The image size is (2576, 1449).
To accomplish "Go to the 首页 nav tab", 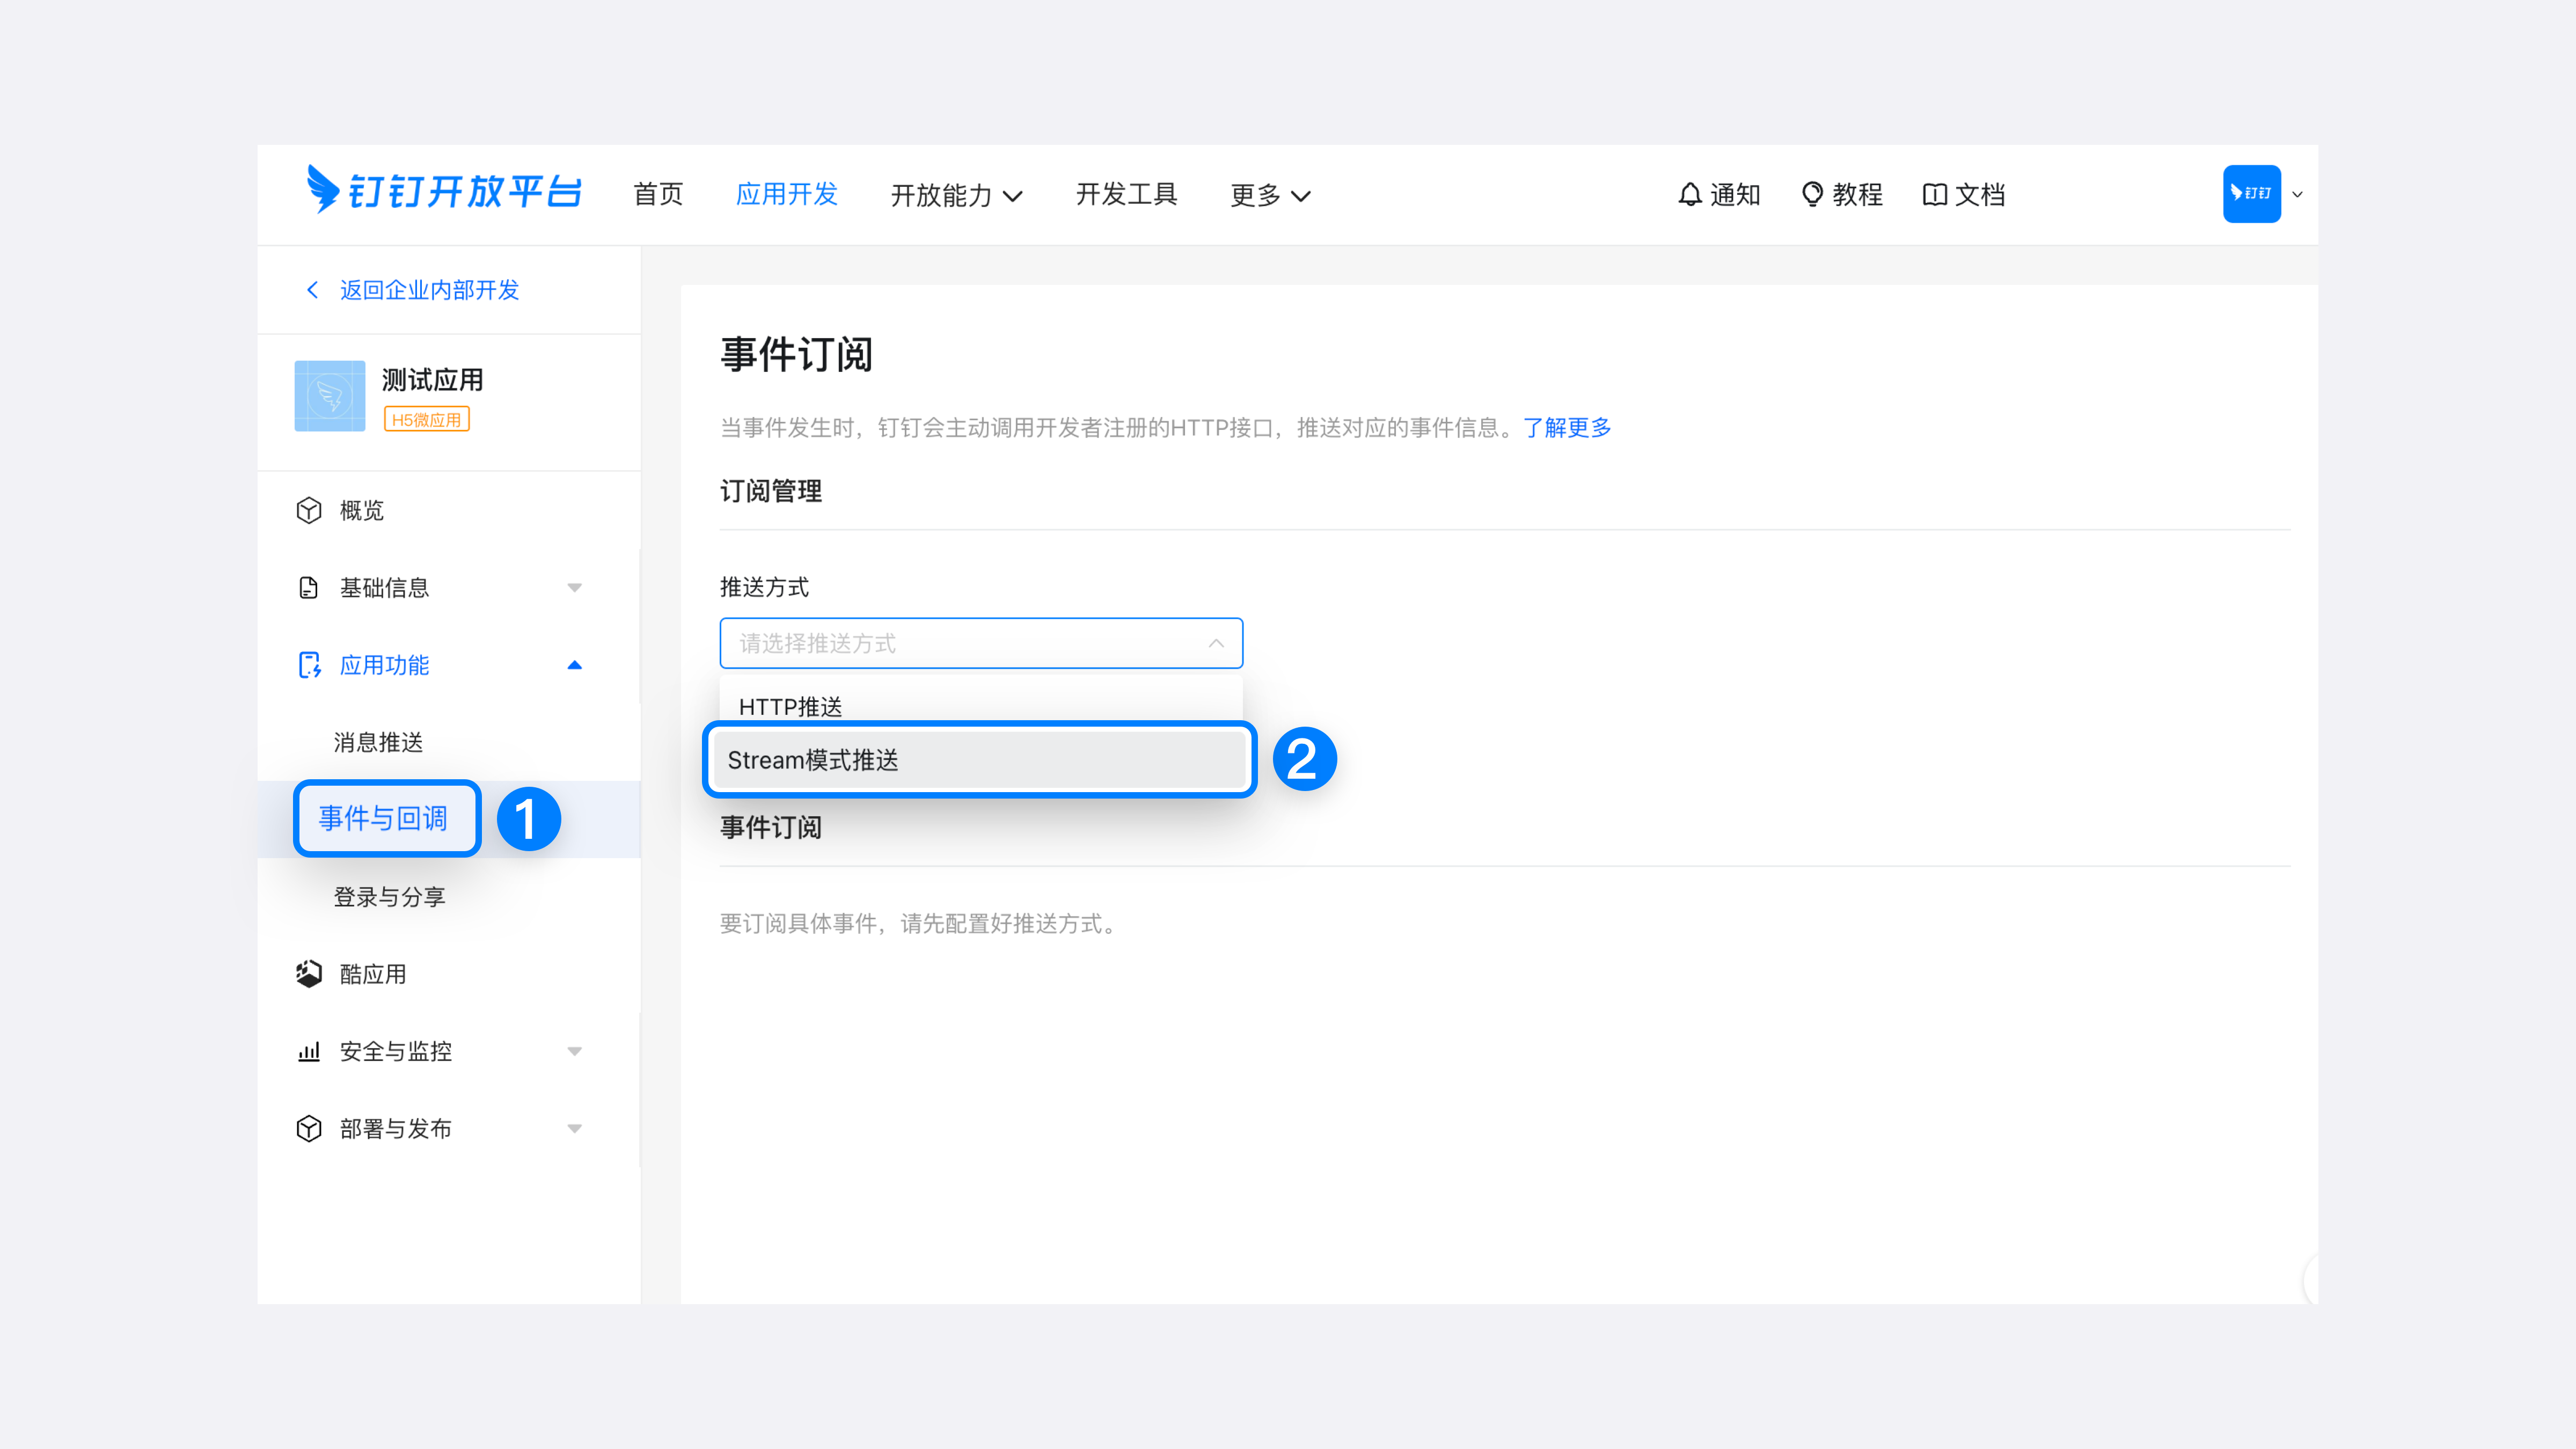I will [658, 194].
